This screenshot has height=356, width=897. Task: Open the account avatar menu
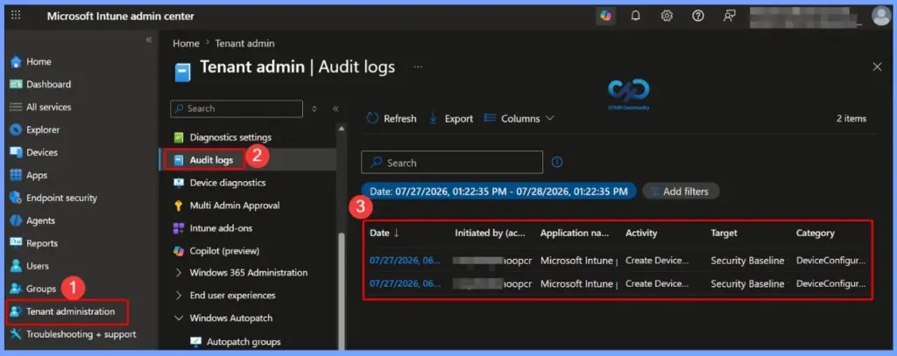pyautogui.click(x=881, y=16)
